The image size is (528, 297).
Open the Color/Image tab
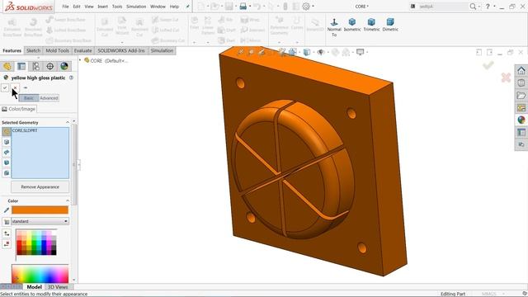point(18,109)
